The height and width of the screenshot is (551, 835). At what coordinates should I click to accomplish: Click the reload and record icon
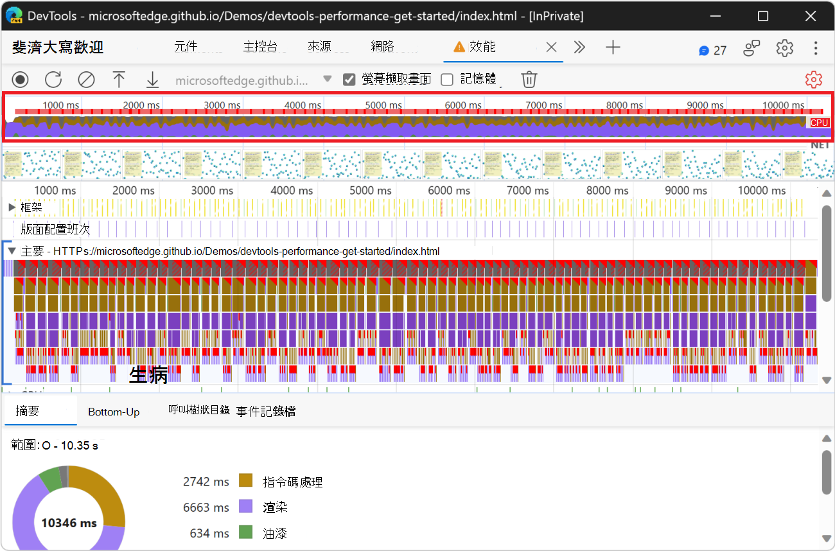pyautogui.click(x=53, y=80)
